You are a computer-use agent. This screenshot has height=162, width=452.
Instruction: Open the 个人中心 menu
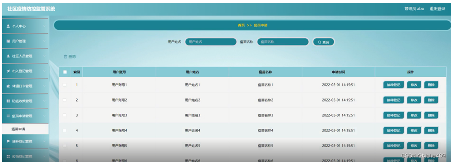point(25,26)
